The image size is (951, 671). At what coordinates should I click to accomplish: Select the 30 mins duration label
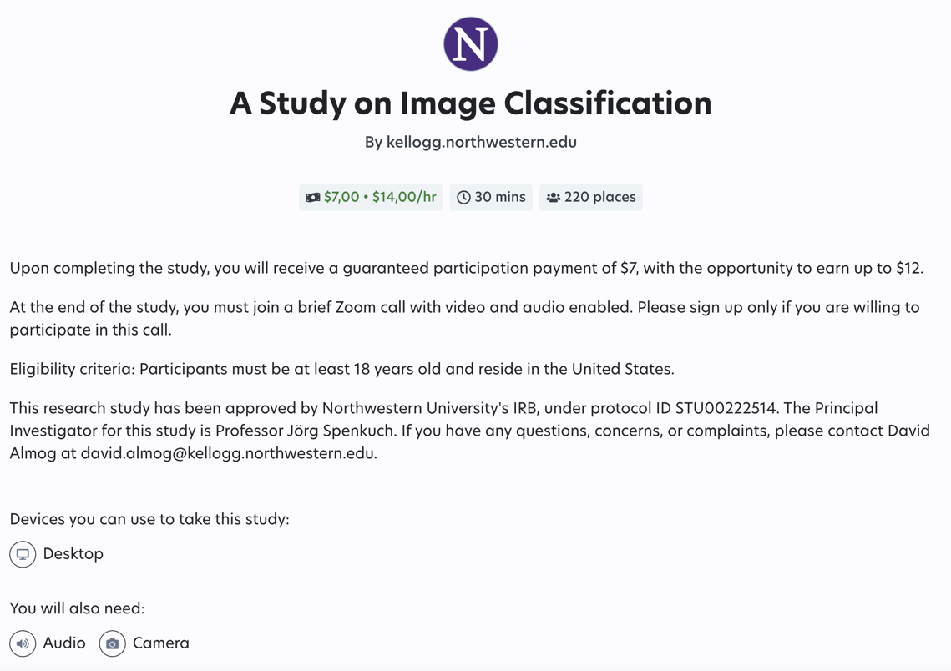500,197
